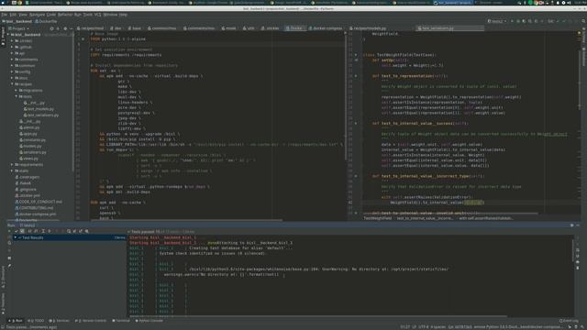
Task: Click the Debug icon in toolbar
Action: (518, 21)
